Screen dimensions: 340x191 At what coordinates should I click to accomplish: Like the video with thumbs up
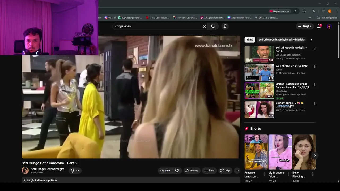click(165, 171)
